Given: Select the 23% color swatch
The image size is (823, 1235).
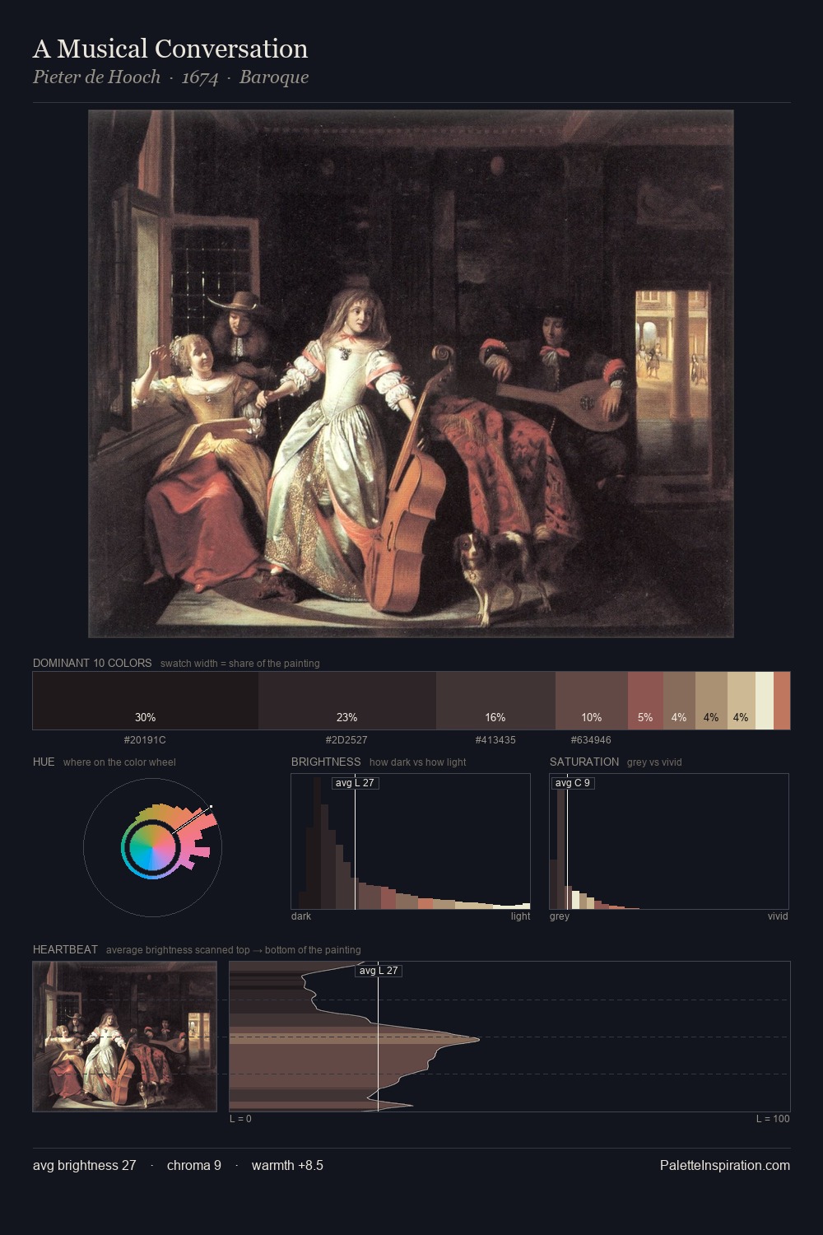Looking at the screenshot, I should click(x=347, y=701).
